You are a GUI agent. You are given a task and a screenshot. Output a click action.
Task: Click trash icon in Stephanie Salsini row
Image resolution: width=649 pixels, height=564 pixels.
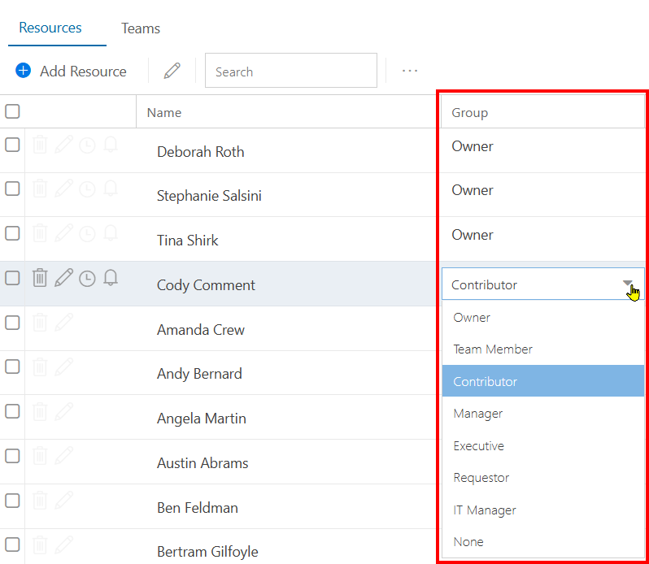(40, 189)
